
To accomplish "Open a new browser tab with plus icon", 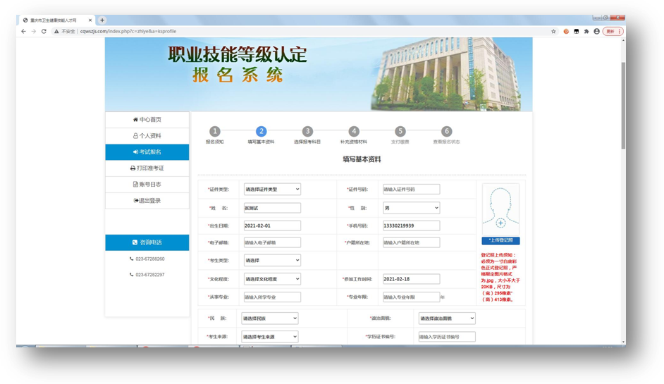I will pos(102,20).
